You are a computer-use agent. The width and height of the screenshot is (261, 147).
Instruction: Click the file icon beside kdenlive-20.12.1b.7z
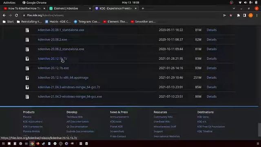27,59
